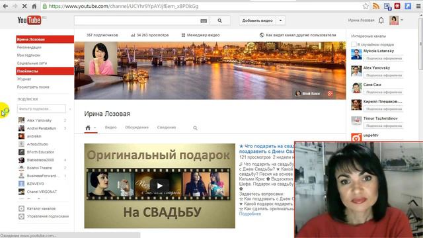
Task: Open Мой Блог link on banner
Action: [308, 94]
